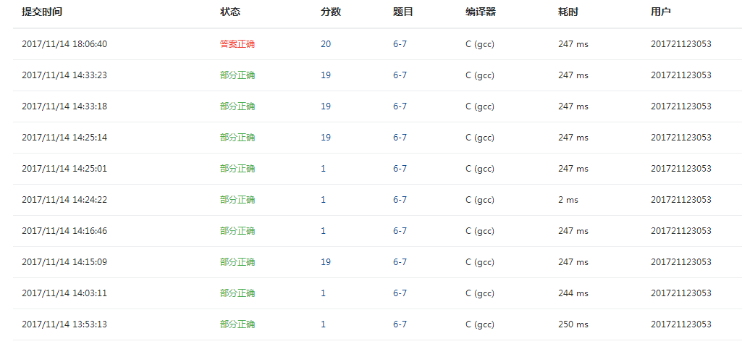Click the 2 ms time cell
This screenshot has height=344, width=742.
[x=568, y=200]
